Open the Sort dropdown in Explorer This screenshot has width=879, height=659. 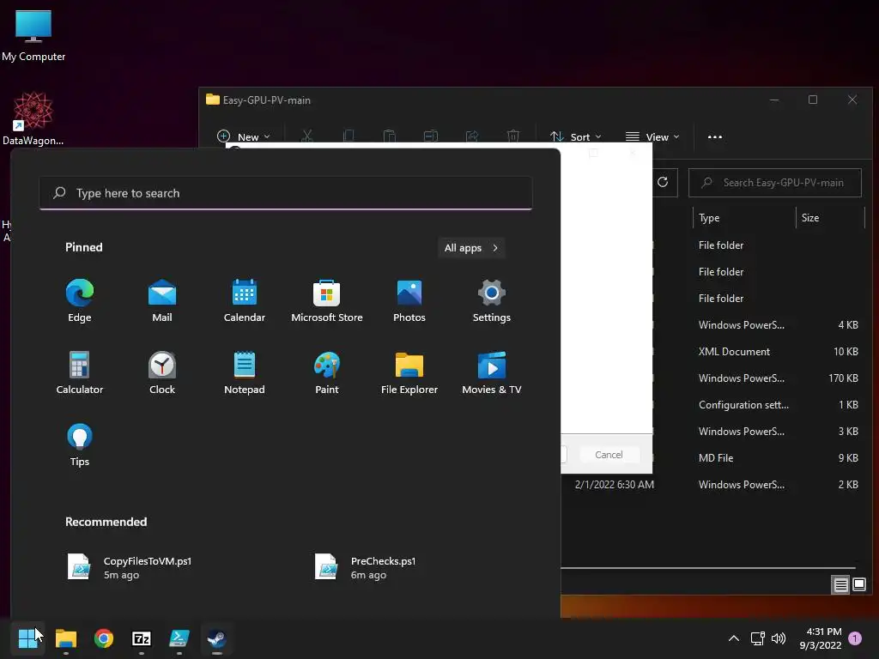click(576, 136)
